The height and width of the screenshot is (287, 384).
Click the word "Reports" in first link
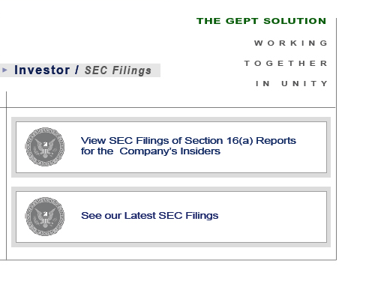click(276, 141)
